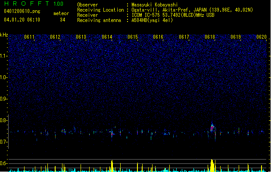Click the cross-shaped meteor echo at 0614
The image size is (271, 172).
(112, 133)
